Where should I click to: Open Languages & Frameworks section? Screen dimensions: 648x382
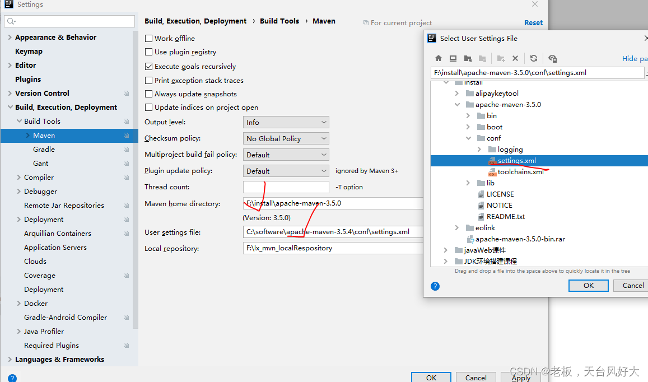(x=59, y=359)
